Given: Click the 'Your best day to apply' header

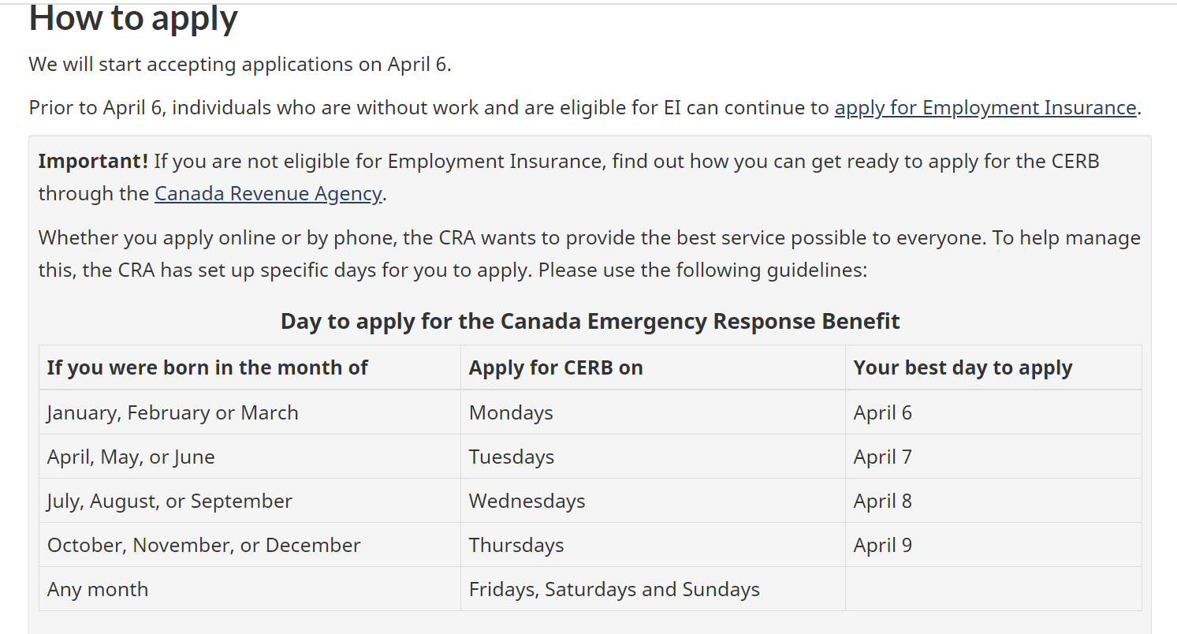Looking at the screenshot, I should pos(963,367).
